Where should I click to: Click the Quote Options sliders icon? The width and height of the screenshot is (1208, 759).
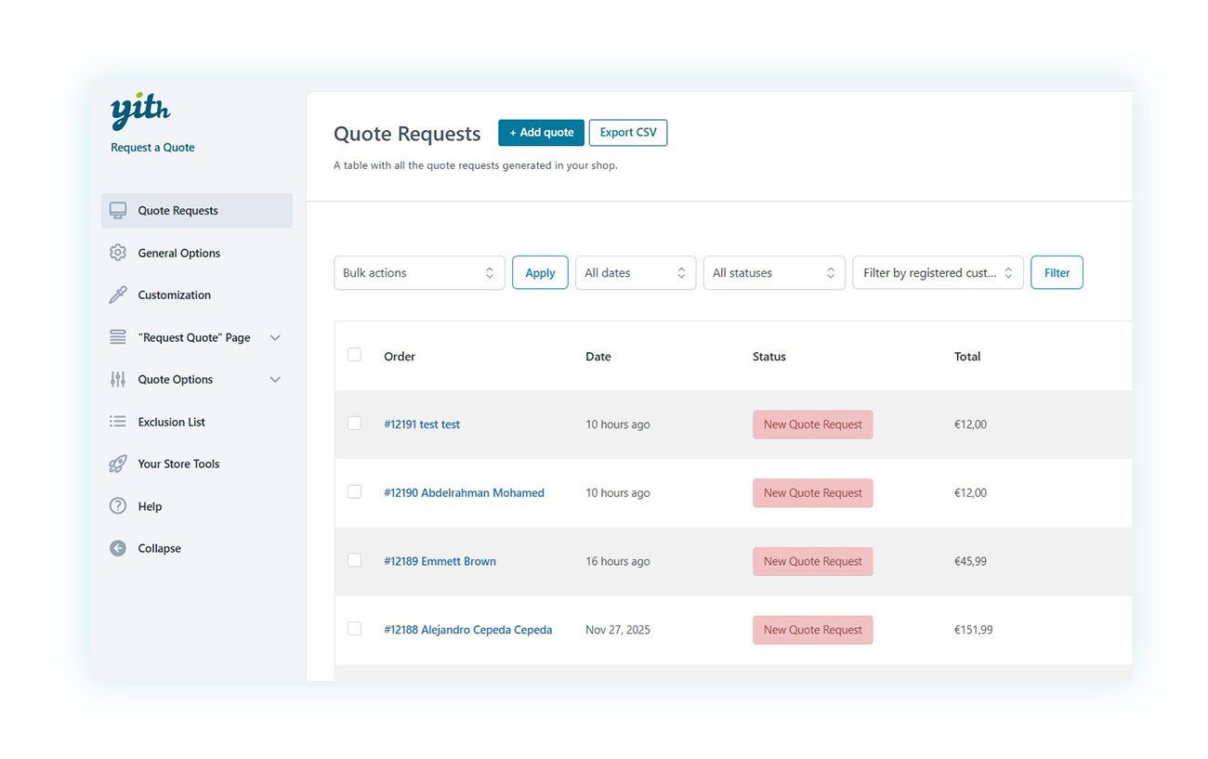(x=118, y=379)
